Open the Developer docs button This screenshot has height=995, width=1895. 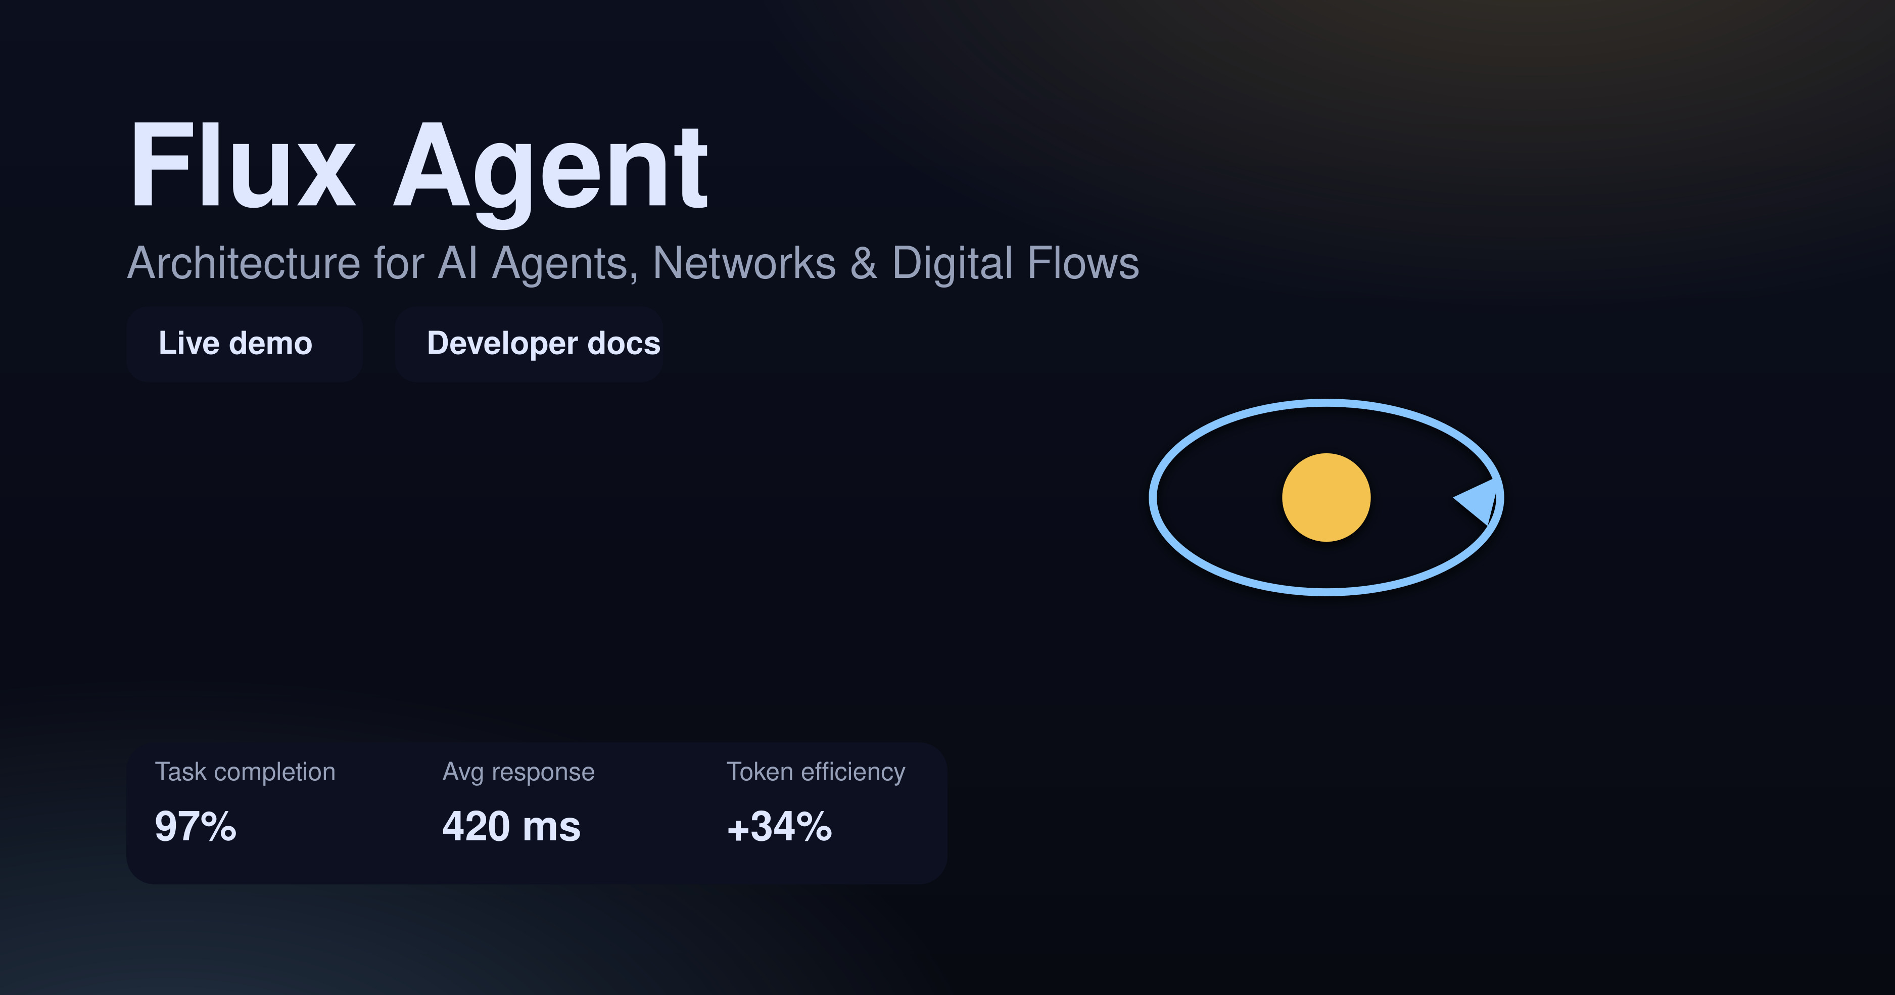[529, 344]
